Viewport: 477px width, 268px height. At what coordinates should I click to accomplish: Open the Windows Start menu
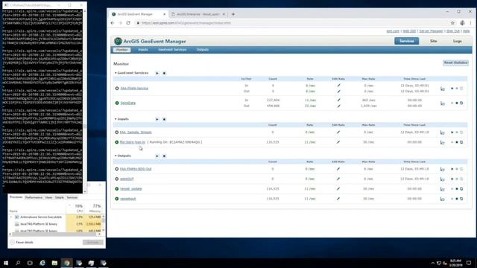coord(6,263)
